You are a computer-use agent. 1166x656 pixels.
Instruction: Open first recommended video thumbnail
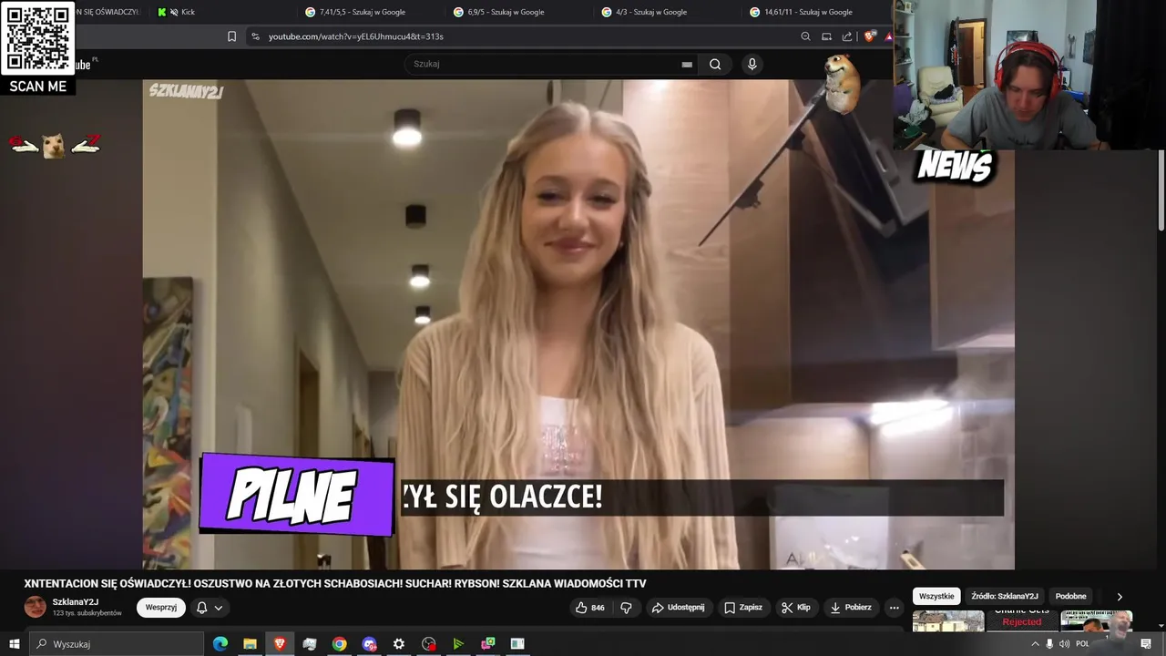pyautogui.click(x=948, y=620)
